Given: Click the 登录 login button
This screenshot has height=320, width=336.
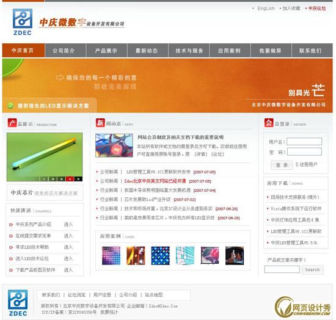Looking at the screenshot, I should (x=282, y=165).
